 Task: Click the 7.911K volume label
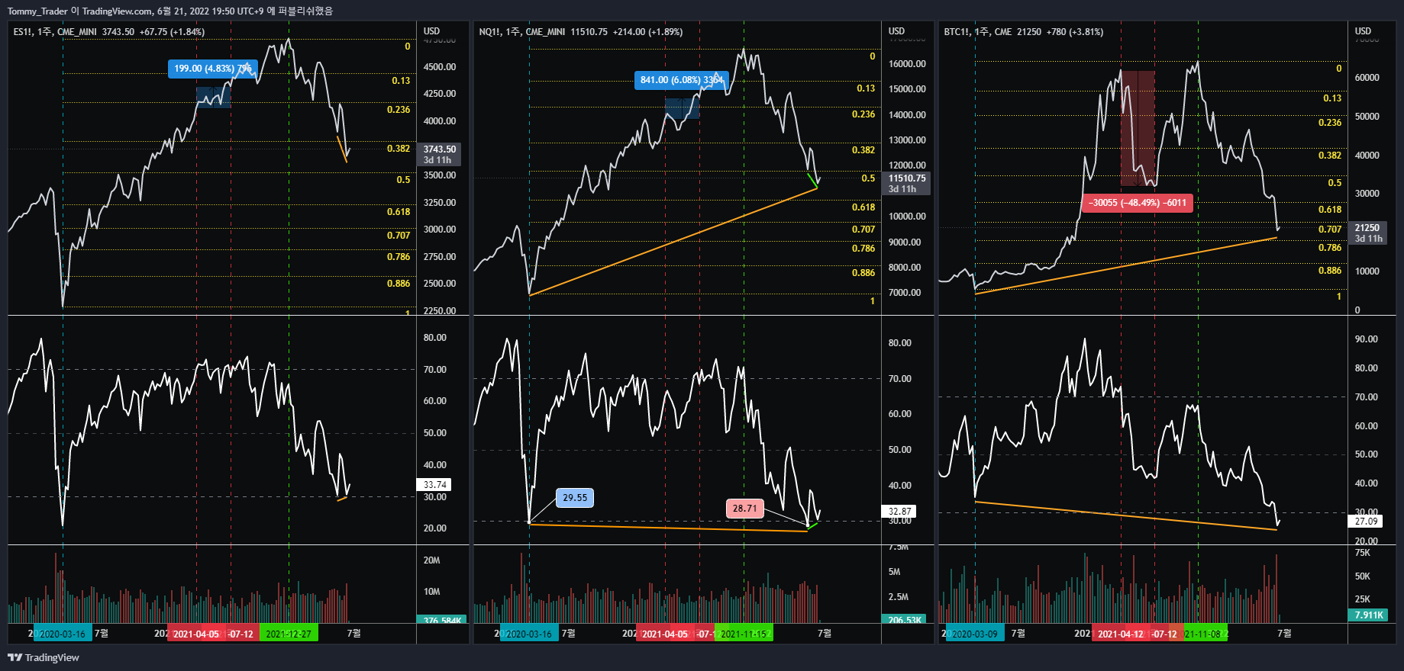coord(1369,615)
